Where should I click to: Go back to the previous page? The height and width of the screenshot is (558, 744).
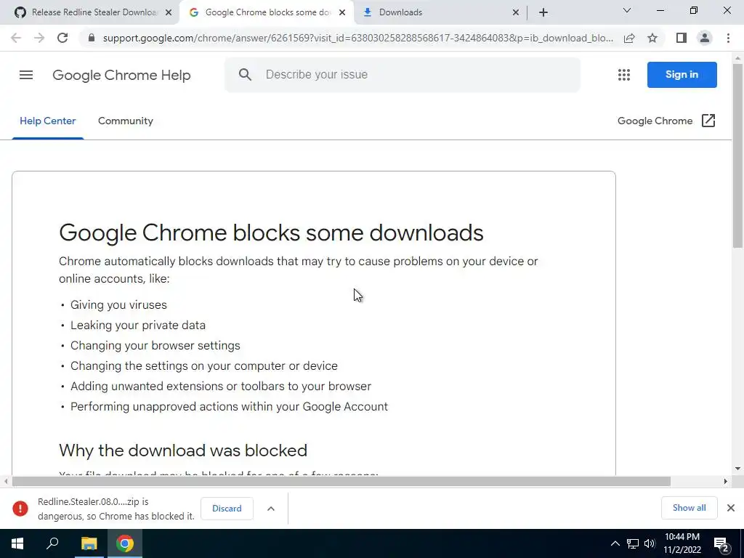point(16,38)
